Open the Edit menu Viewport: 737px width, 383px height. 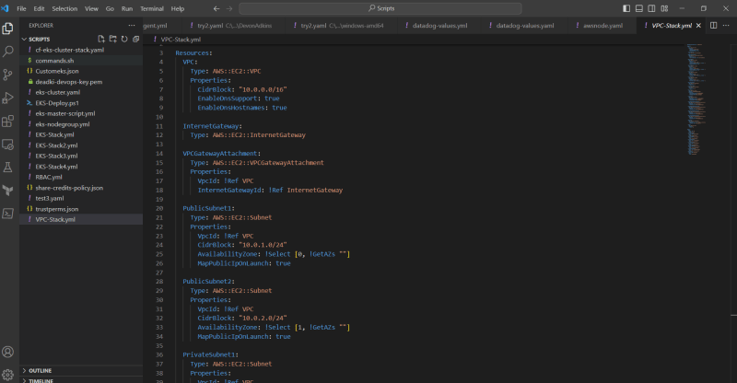point(39,8)
